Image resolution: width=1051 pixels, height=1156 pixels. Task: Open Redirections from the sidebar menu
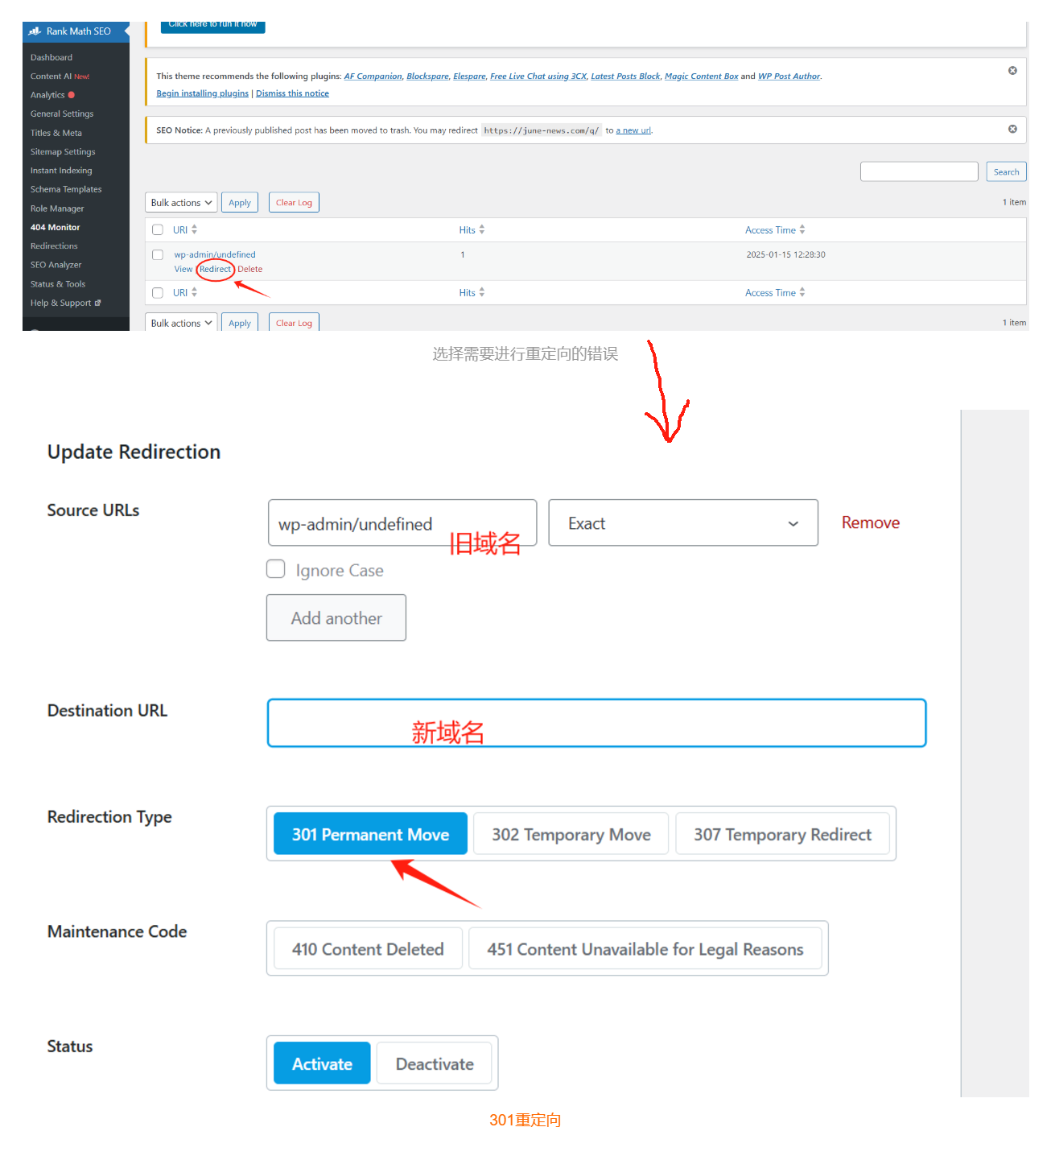pyautogui.click(x=53, y=246)
